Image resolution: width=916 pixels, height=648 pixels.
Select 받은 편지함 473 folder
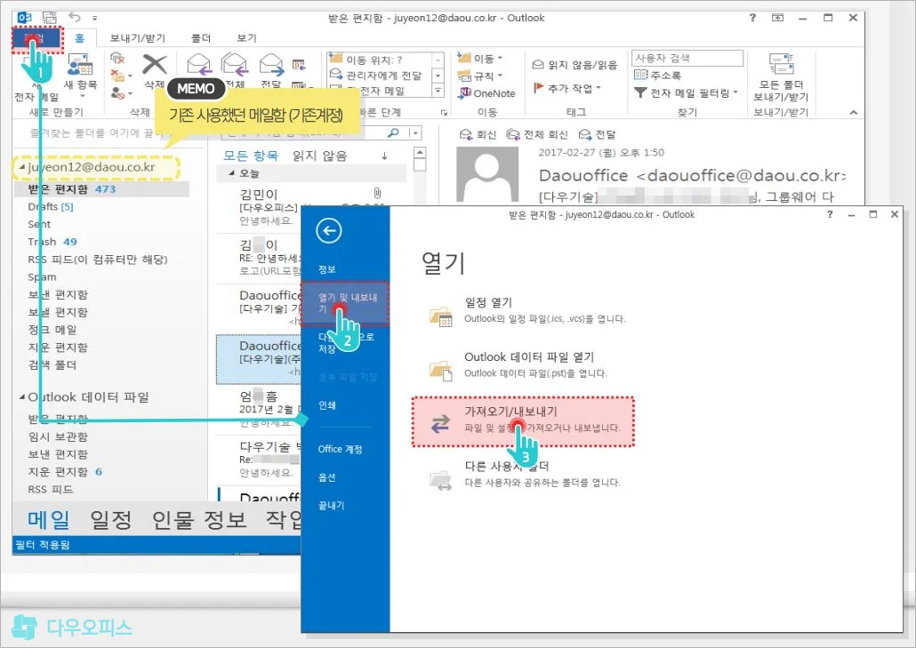(x=101, y=189)
